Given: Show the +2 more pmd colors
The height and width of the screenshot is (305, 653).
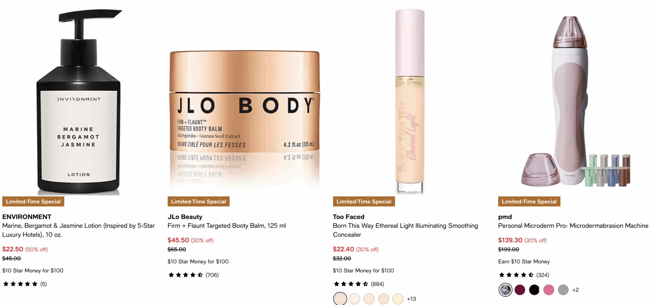Looking at the screenshot, I should pyautogui.click(x=575, y=290).
